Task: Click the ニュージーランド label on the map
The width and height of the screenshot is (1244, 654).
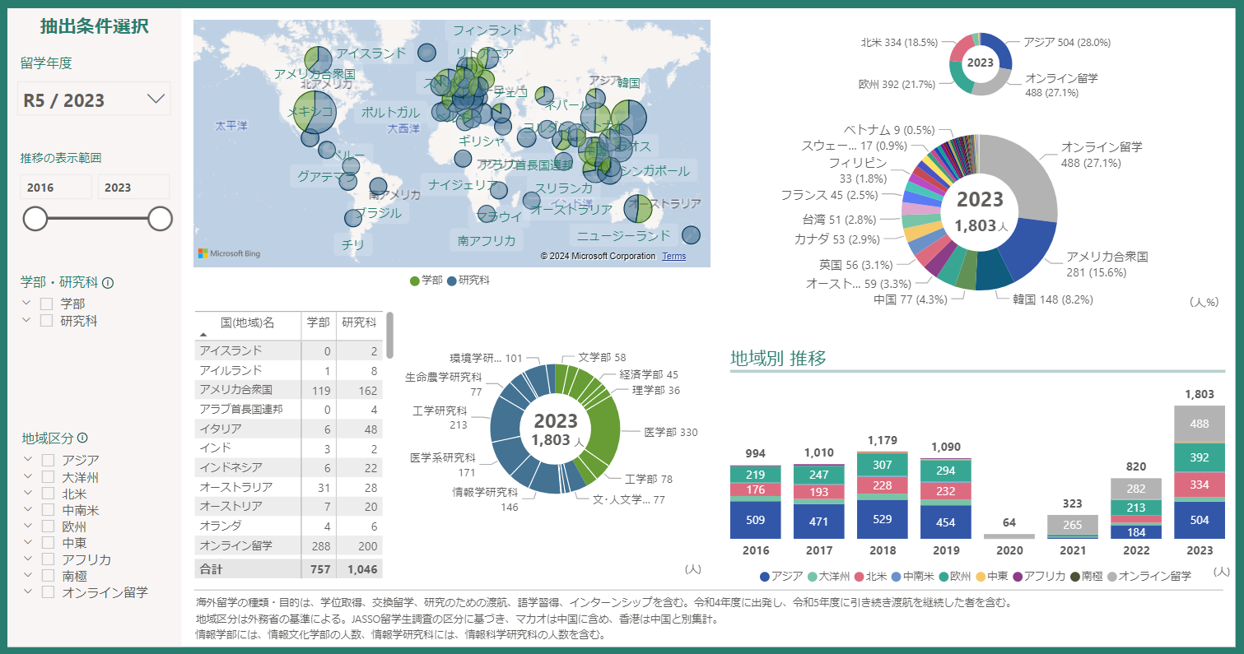Action: [624, 235]
